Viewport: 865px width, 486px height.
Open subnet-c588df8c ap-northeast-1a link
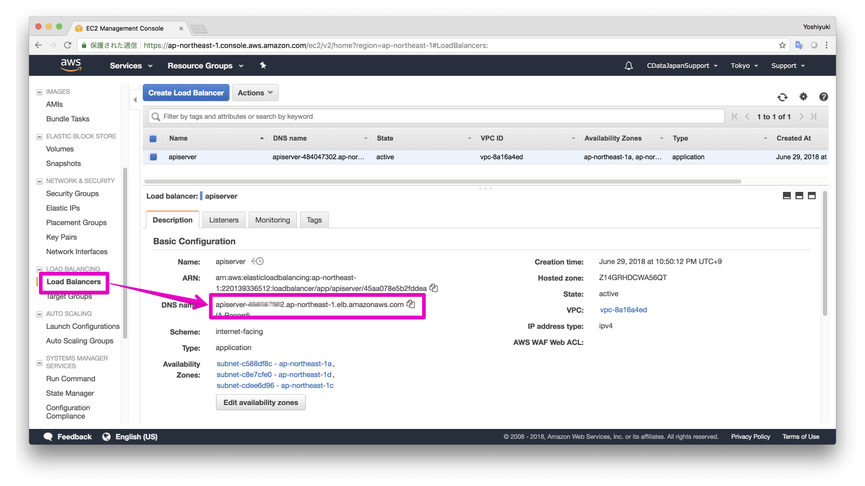274,364
